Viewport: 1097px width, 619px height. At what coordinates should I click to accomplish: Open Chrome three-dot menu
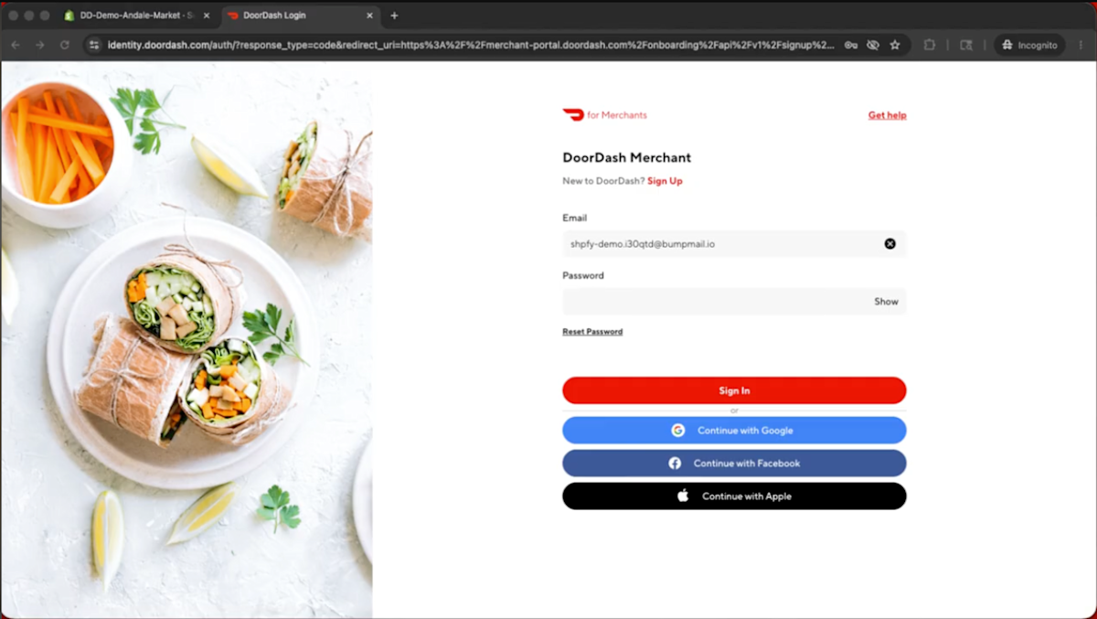point(1080,45)
